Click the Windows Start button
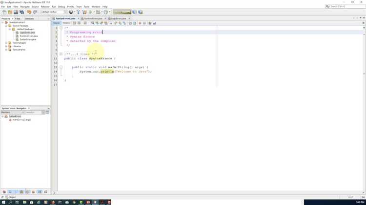The width and height of the screenshot is (366, 205). coord(3,202)
